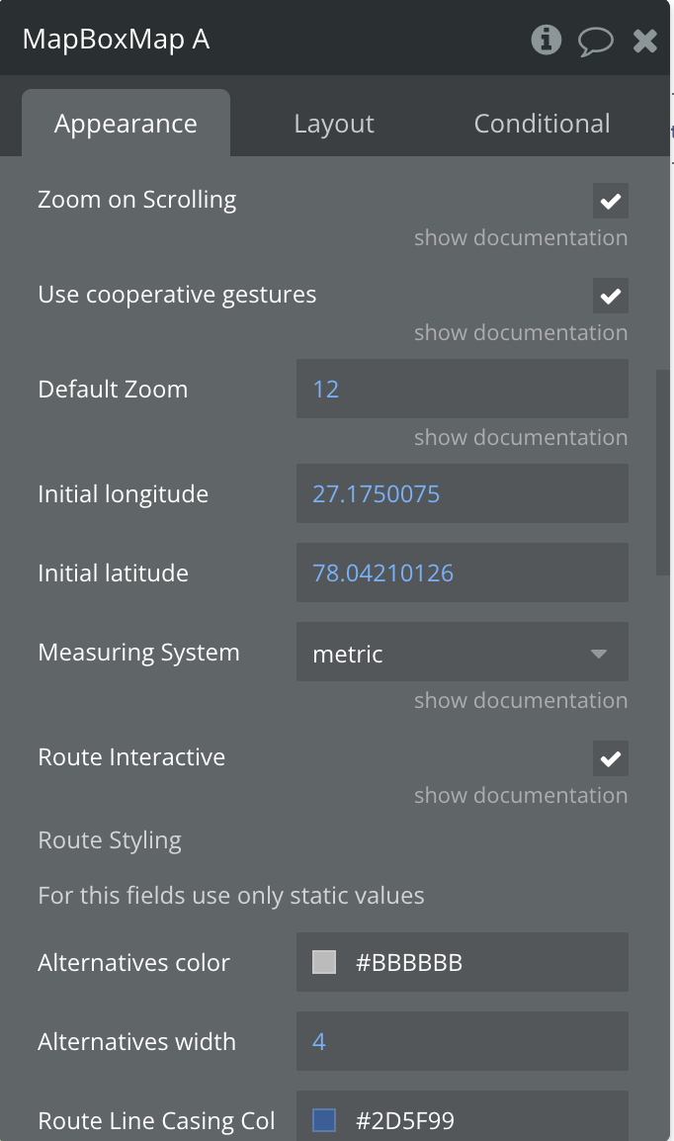Edit the Initial longitude field

pos(463,493)
